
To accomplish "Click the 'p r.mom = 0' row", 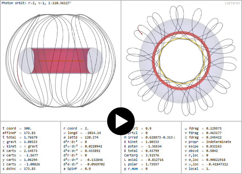I will click(136, 169).
